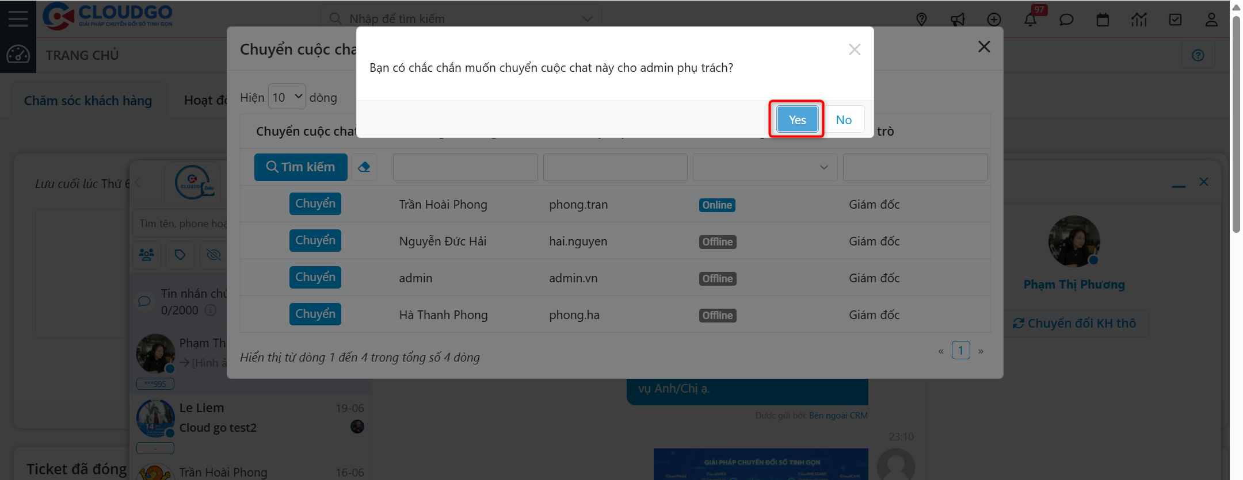Screen dimensions: 1243x480
Task: Focus the username filter input field
Action: coord(615,167)
